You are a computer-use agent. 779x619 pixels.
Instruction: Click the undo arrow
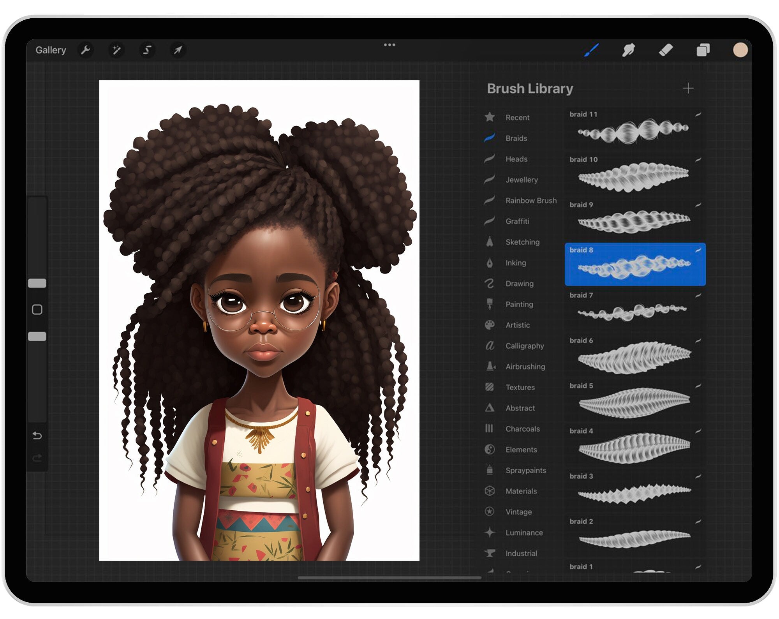pyautogui.click(x=37, y=435)
